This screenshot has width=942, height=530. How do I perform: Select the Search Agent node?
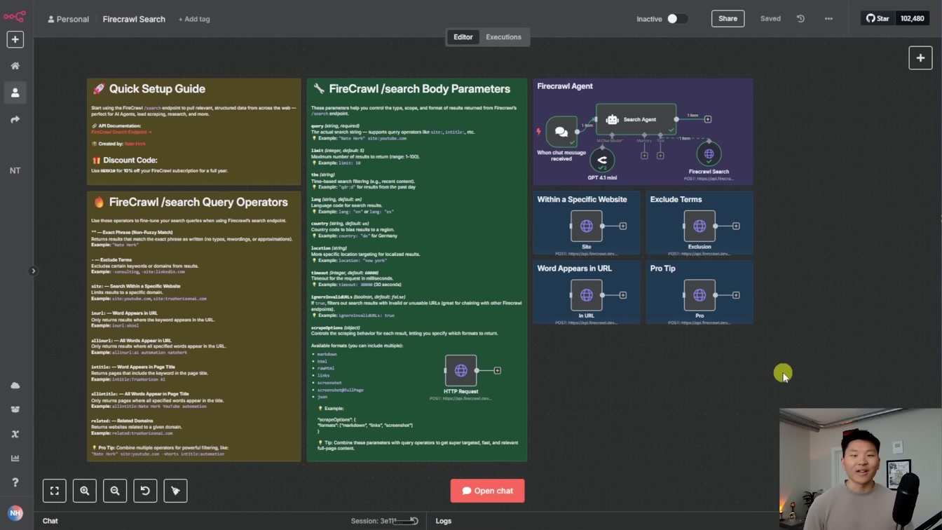[x=636, y=119]
